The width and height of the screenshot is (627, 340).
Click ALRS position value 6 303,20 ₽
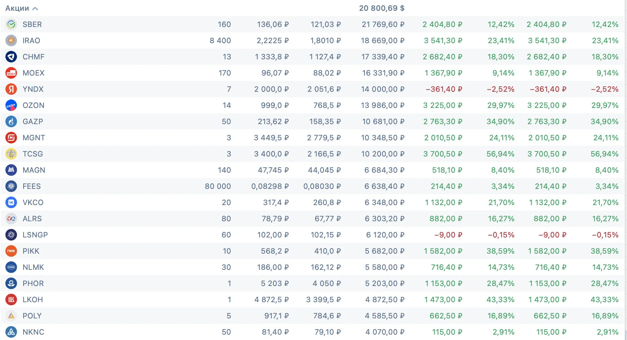tap(384, 219)
